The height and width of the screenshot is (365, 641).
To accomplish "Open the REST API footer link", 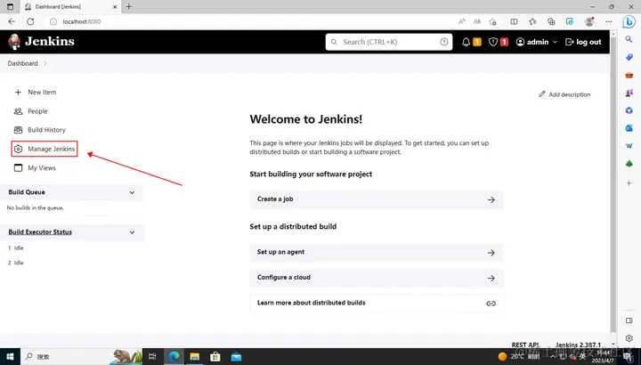I will (x=526, y=345).
